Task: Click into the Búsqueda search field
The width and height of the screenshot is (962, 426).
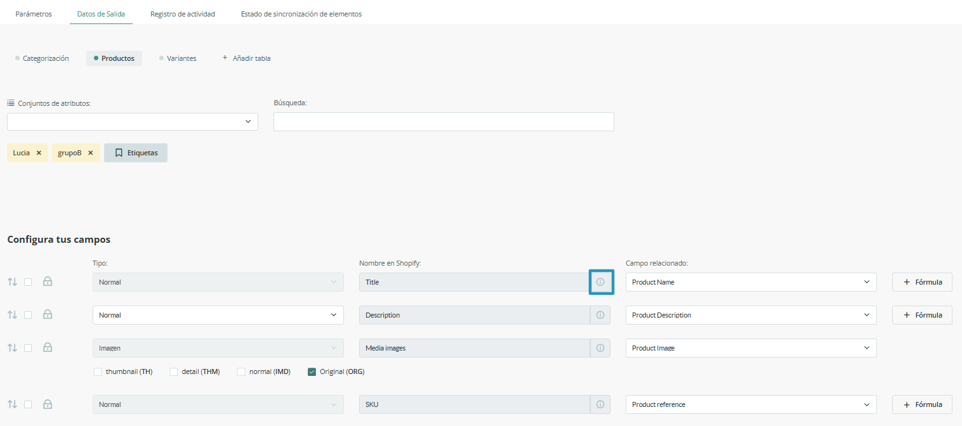Action: pyautogui.click(x=444, y=122)
